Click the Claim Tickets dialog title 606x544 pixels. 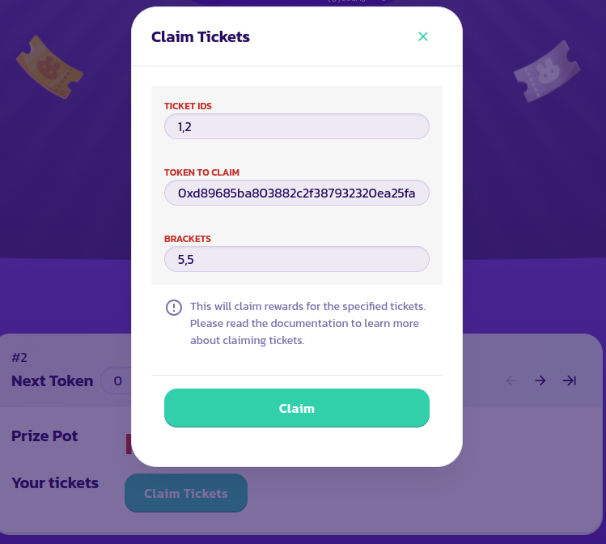[x=201, y=36]
